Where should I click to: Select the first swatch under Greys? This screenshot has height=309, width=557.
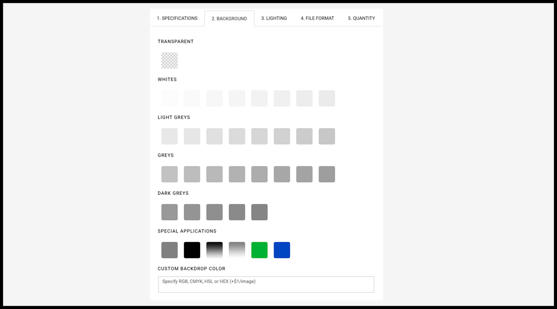pyautogui.click(x=169, y=174)
